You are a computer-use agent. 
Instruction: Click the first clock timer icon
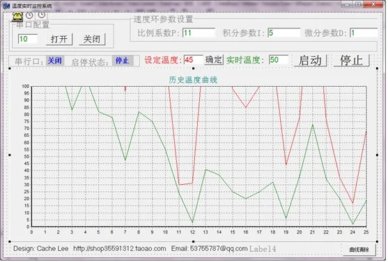coord(29,15)
